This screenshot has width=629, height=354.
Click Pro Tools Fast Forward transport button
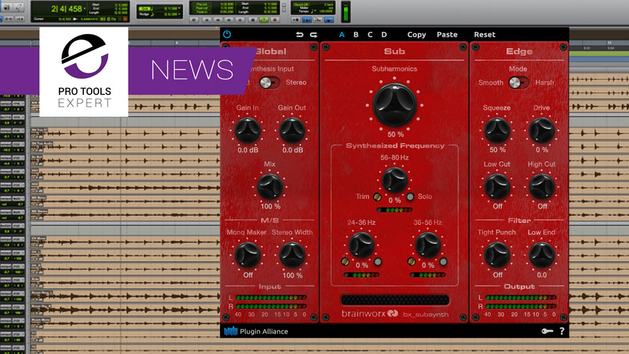(229, 19)
